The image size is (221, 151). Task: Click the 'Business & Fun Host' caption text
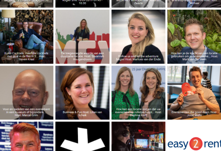tap(82, 114)
